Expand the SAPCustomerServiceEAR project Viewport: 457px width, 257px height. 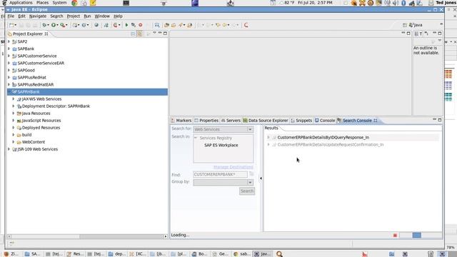coord(9,63)
